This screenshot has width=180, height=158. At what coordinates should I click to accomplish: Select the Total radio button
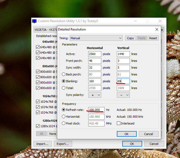[x=63, y=88]
